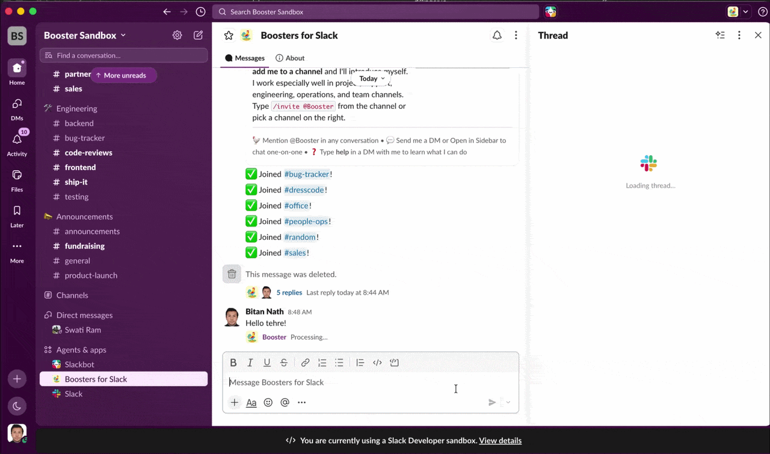Open Activity in the left rail
This screenshot has width=770, height=454.
coord(17,144)
